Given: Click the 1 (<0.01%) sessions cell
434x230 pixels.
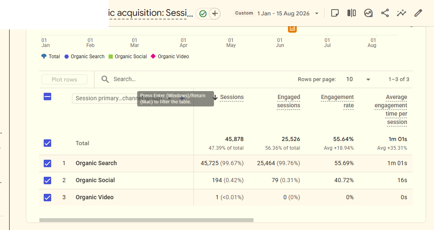Looking at the screenshot, I should pyautogui.click(x=230, y=197).
